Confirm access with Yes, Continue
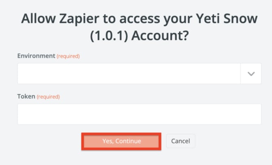This screenshot has width=272, height=165. click(x=121, y=141)
